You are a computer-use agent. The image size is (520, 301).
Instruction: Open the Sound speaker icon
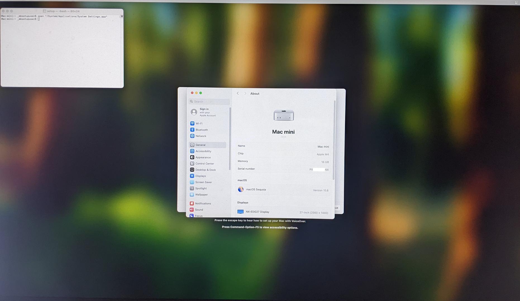[192, 210]
